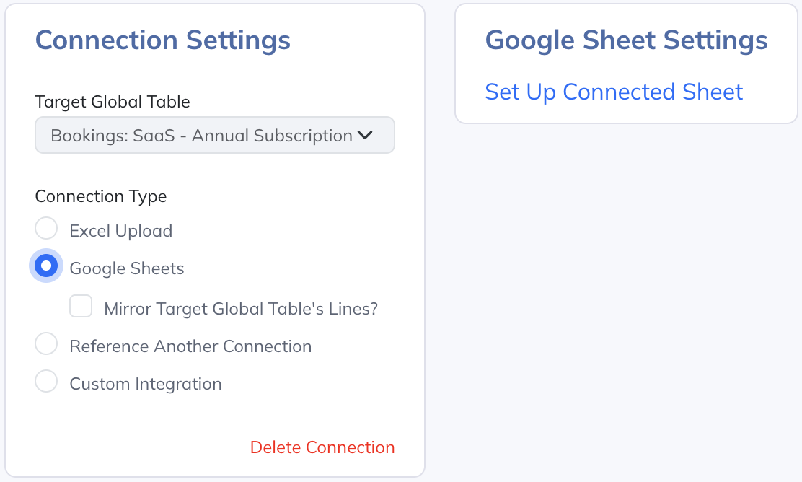
Task: Click the "Excel Upload" option label text
Action: coord(120,231)
